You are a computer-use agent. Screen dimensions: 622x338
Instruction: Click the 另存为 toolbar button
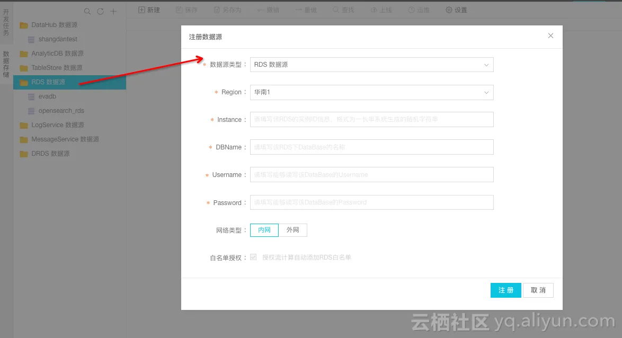228,10
